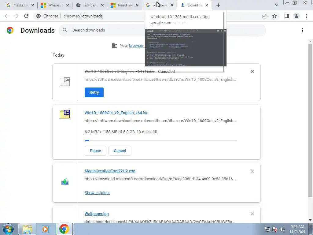Click the tab preview thumbnail
The height and width of the screenshot is (235, 313).
coord(186,47)
